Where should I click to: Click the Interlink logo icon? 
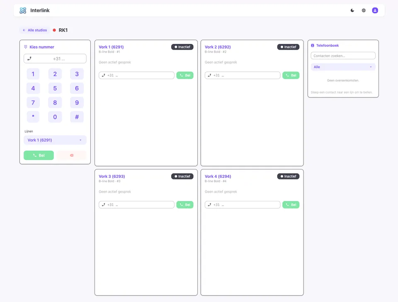[x=23, y=10]
